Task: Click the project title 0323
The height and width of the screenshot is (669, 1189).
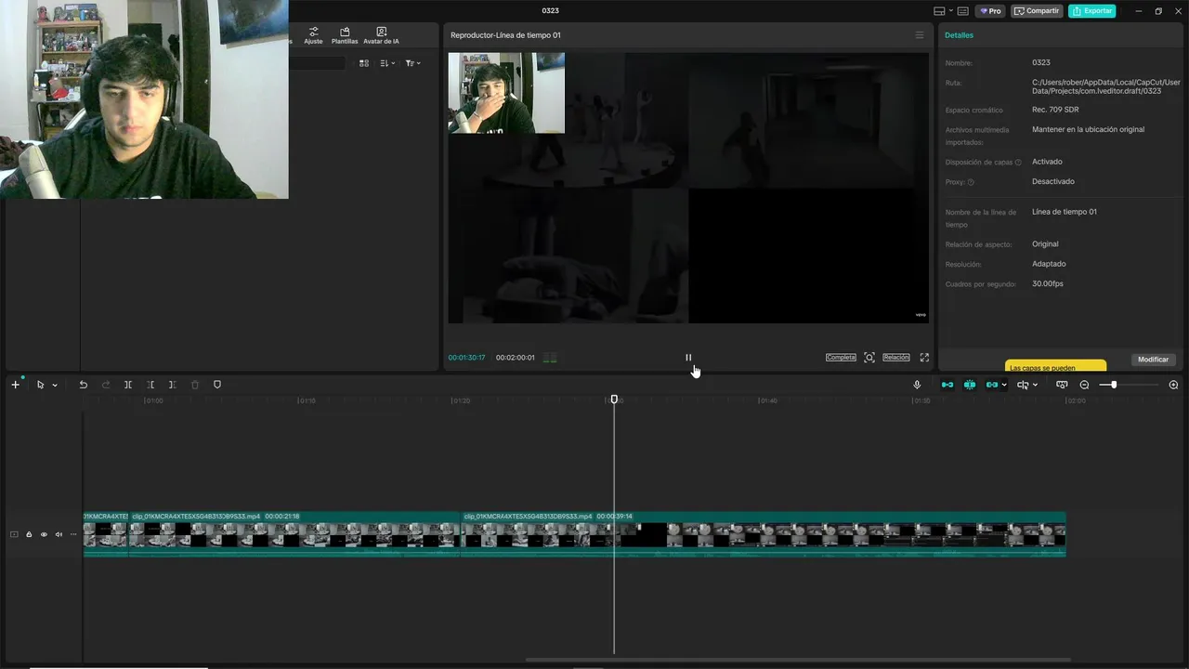Action: [551, 11]
